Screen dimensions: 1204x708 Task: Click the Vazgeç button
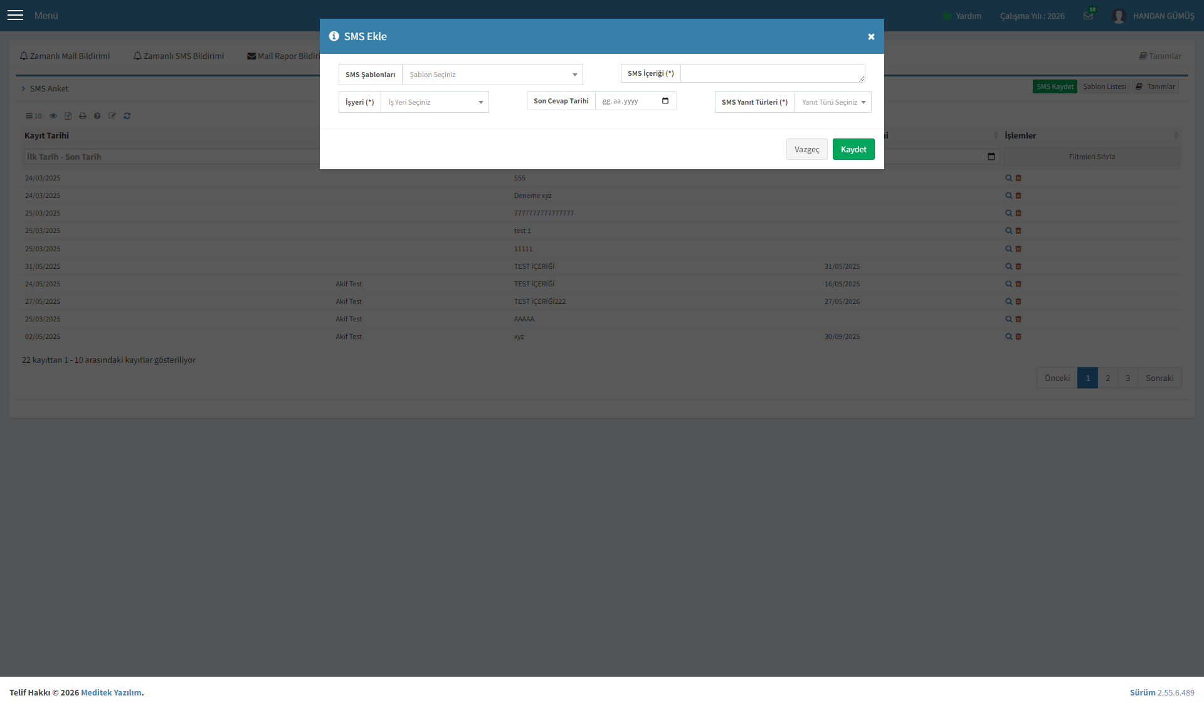[x=807, y=149]
